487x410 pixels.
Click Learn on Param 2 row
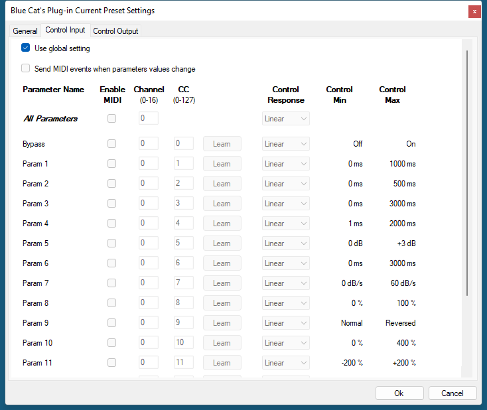tap(222, 184)
